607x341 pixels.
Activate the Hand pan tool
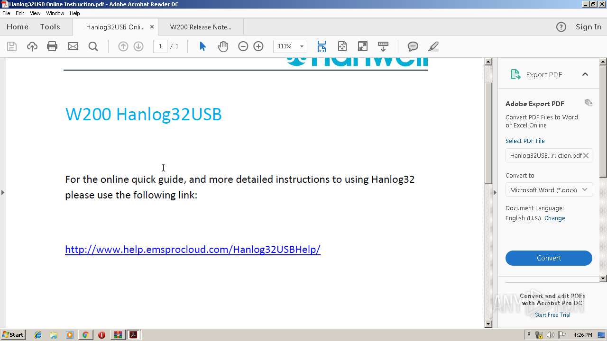click(223, 46)
